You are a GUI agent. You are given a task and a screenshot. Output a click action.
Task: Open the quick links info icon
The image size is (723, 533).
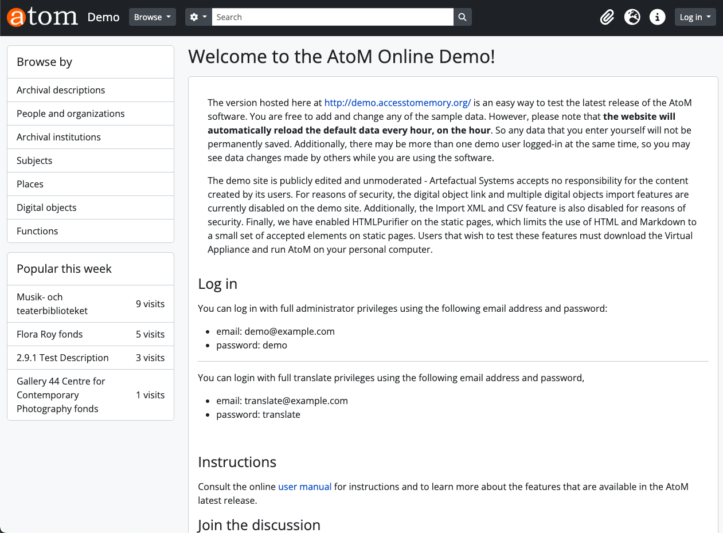(x=657, y=17)
